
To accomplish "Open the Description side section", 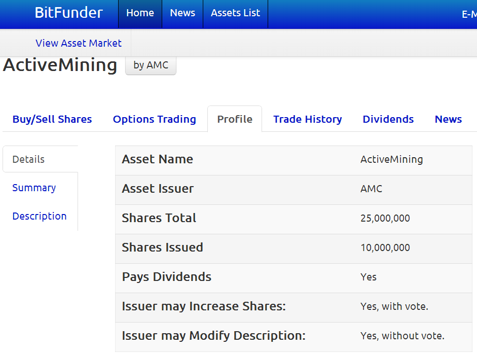I will 39,216.
